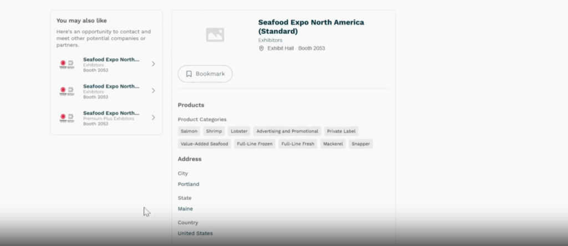Click the exhibitor placeholder image
This screenshot has height=246, width=568.
tap(215, 35)
